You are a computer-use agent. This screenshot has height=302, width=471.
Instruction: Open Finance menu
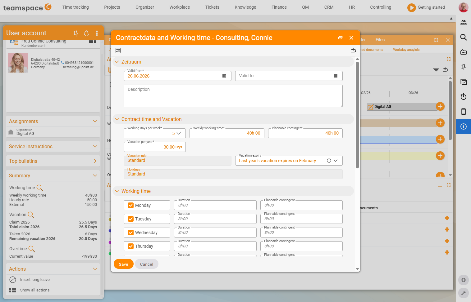[x=279, y=7]
